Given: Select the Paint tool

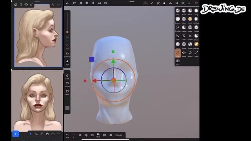Looking at the screenshot, I should point(190,20).
